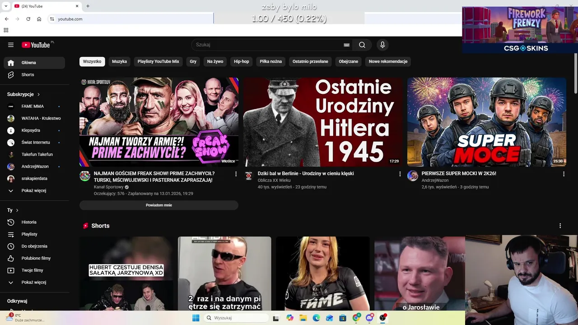Open srakapierdata subscription channel
Screen dimensions: 578x325
[x=34, y=179]
